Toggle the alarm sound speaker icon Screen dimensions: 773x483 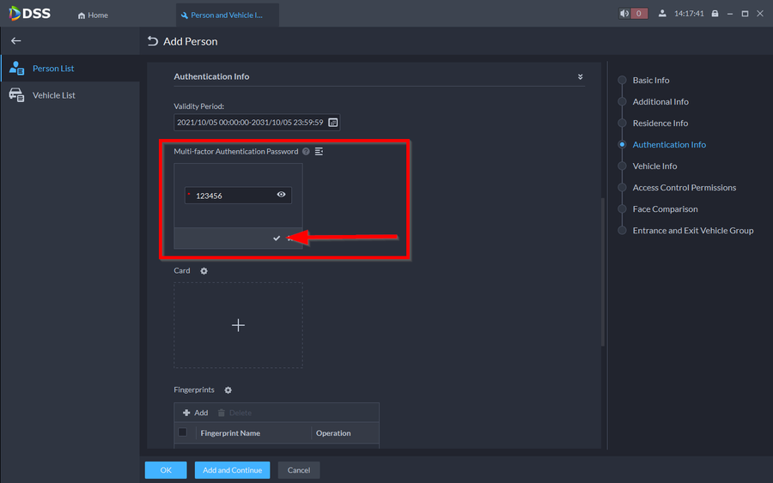tap(624, 13)
